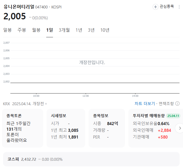The width and height of the screenshot is (183, 168).
Task: Click the 관심종목 label
Action: [167, 6]
